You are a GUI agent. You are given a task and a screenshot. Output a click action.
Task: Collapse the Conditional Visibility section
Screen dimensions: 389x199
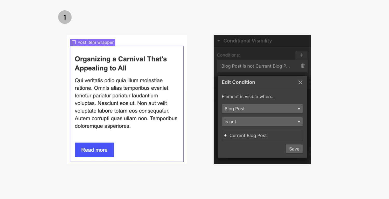(219, 41)
